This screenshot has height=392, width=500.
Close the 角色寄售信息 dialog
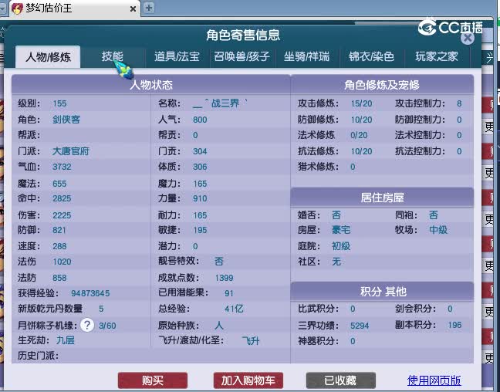point(468,39)
